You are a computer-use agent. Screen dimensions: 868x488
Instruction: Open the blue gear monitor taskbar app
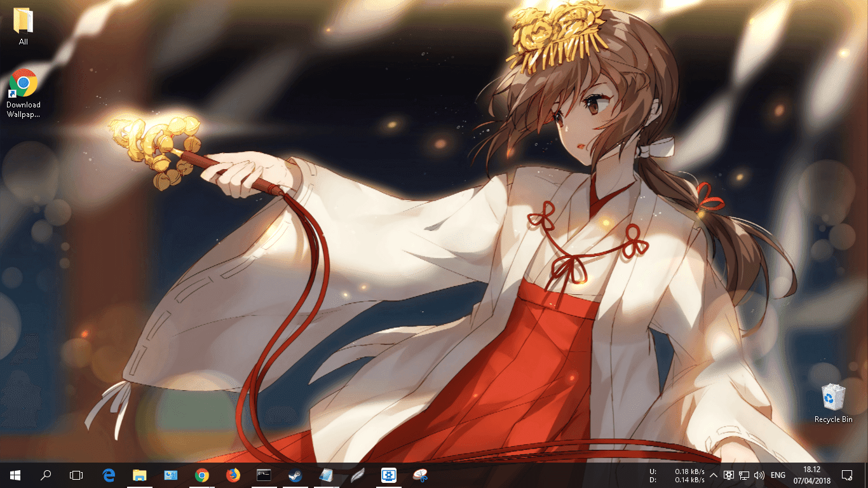click(x=389, y=475)
